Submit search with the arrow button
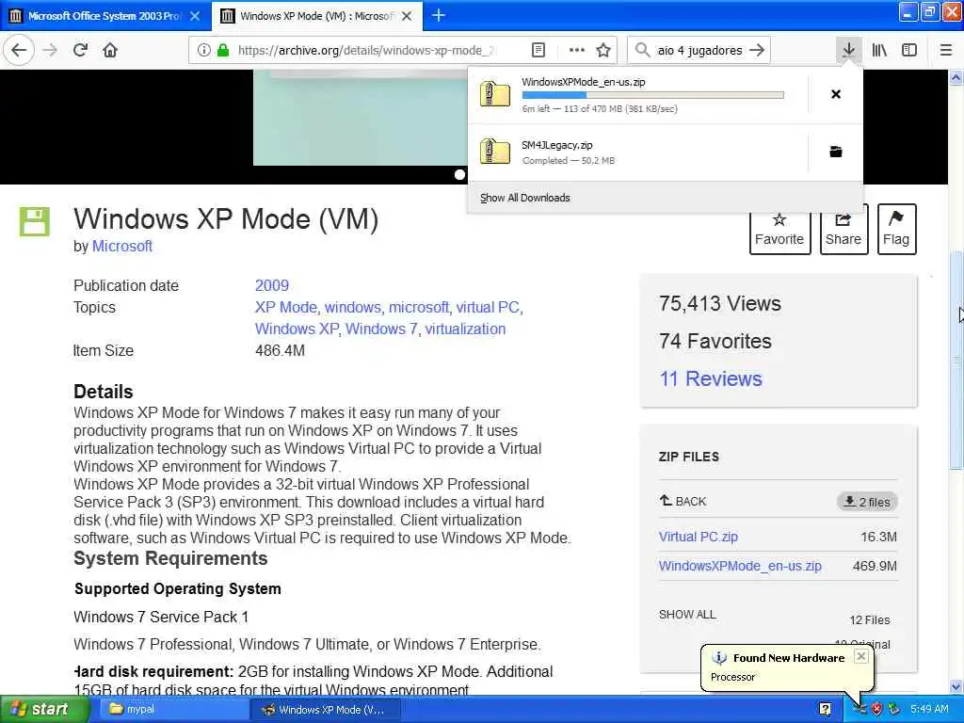 [x=757, y=51]
